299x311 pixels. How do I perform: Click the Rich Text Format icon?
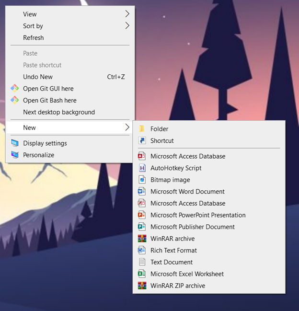click(x=142, y=250)
